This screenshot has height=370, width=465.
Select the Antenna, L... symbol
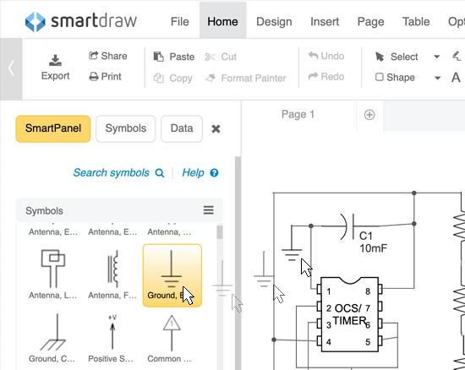click(x=53, y=275)
